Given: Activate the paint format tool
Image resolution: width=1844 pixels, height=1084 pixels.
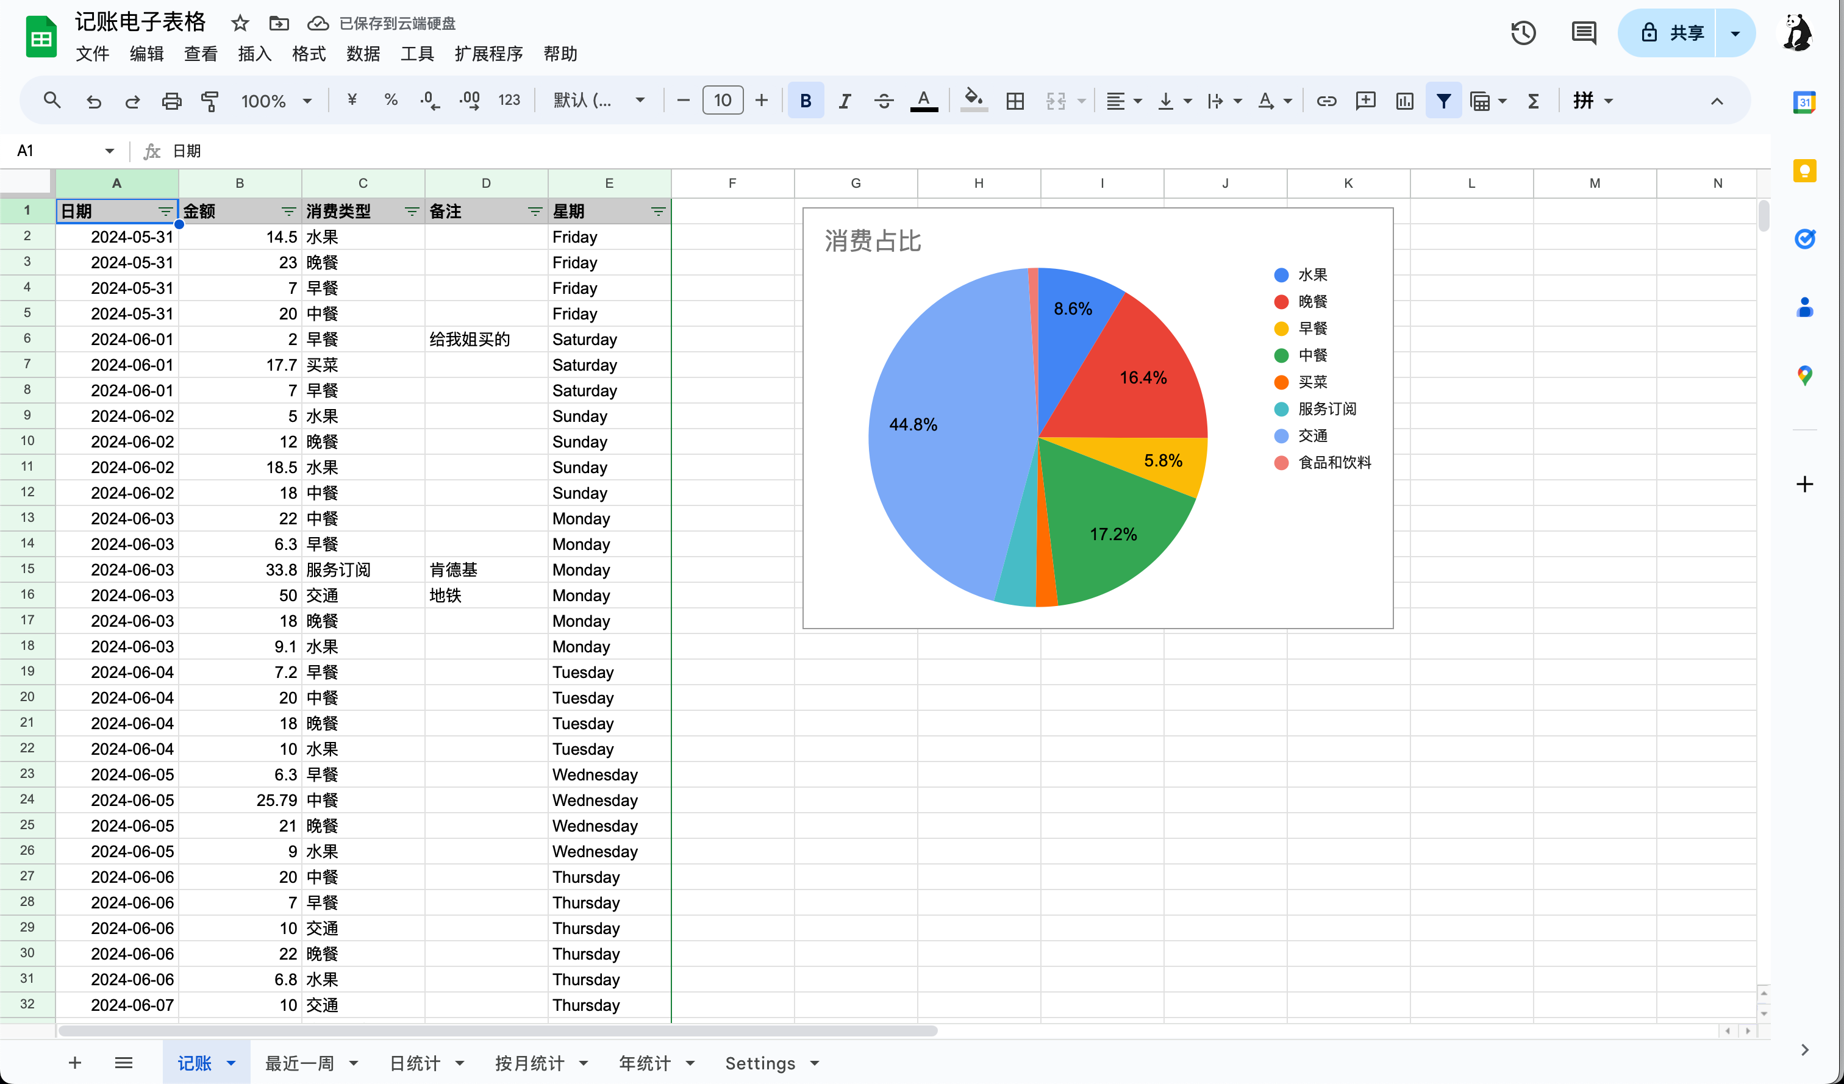Looking at the screenshot, I should (x=210, y=101).
